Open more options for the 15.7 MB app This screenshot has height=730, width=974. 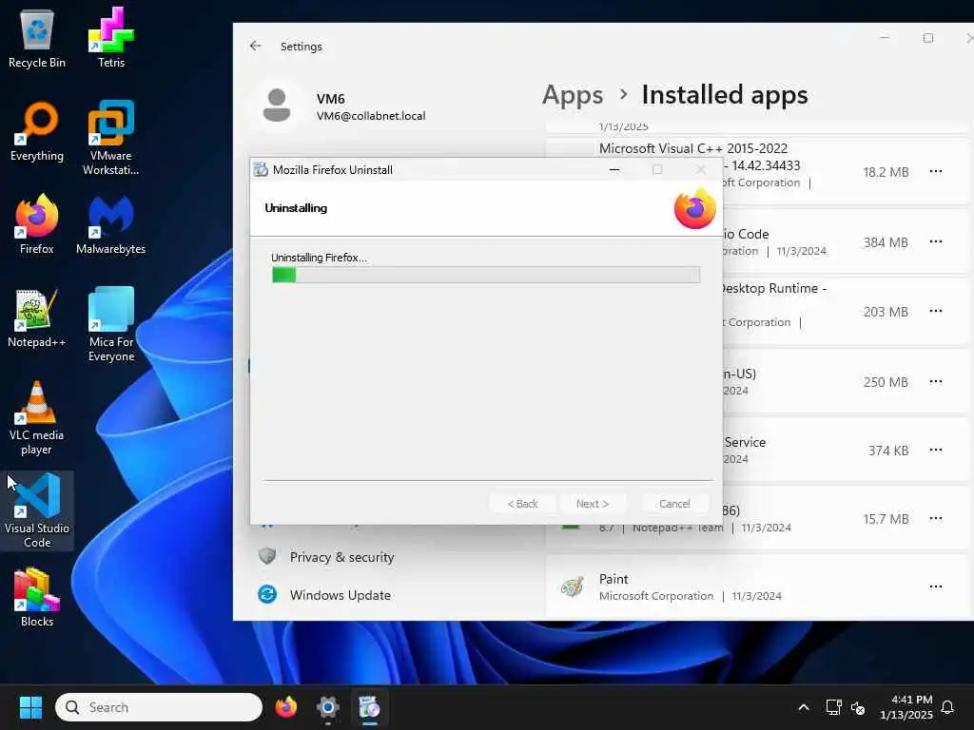936,518
